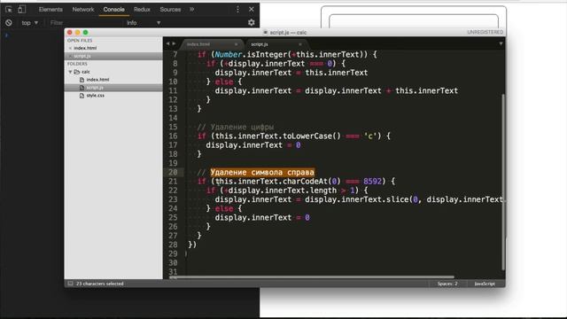Close script.js in the OPEN FILES list
This screenshot has width=567, height=319.
(70, 56)
